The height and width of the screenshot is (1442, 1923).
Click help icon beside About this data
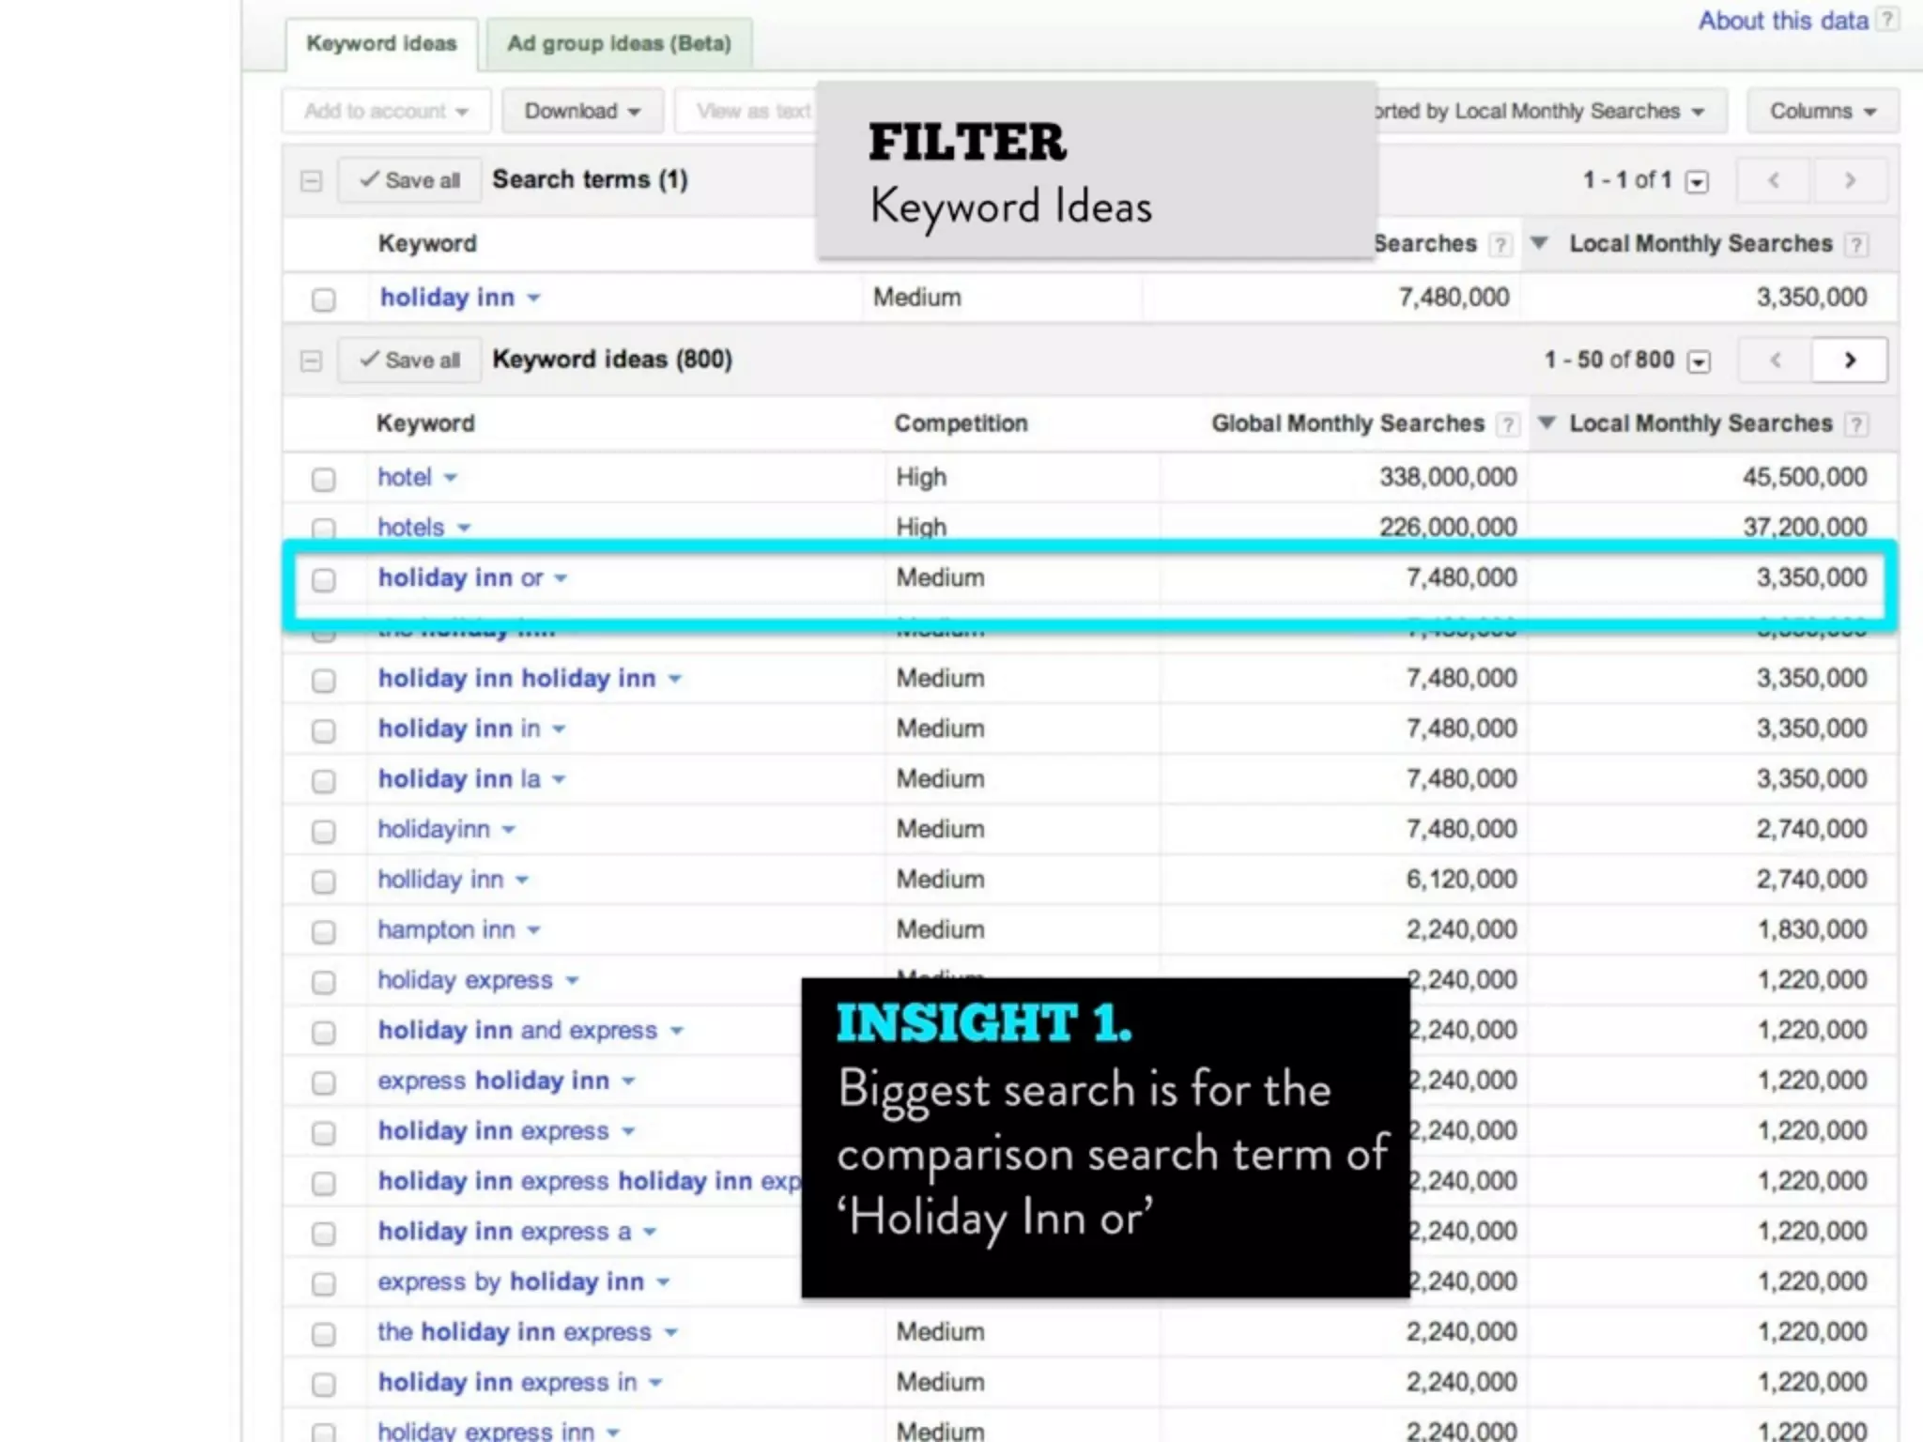pyautogui.click(x=1886, y=20)
